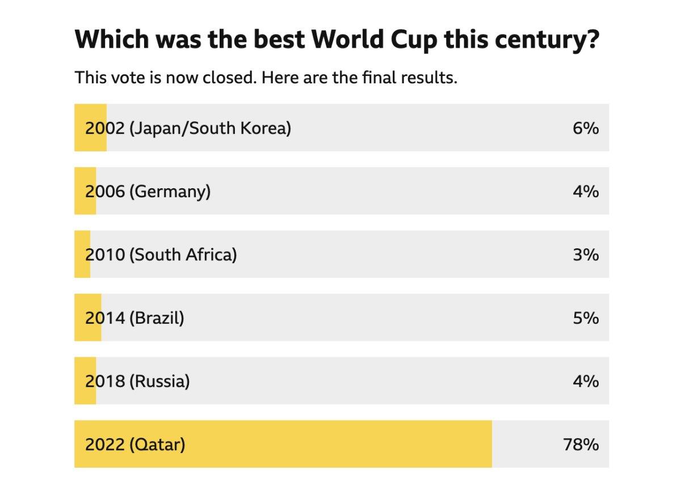Select the 2002 (Japan/South Korea) option label
Viewport: 681px width, 483px height.
click(x=188, y=128)
